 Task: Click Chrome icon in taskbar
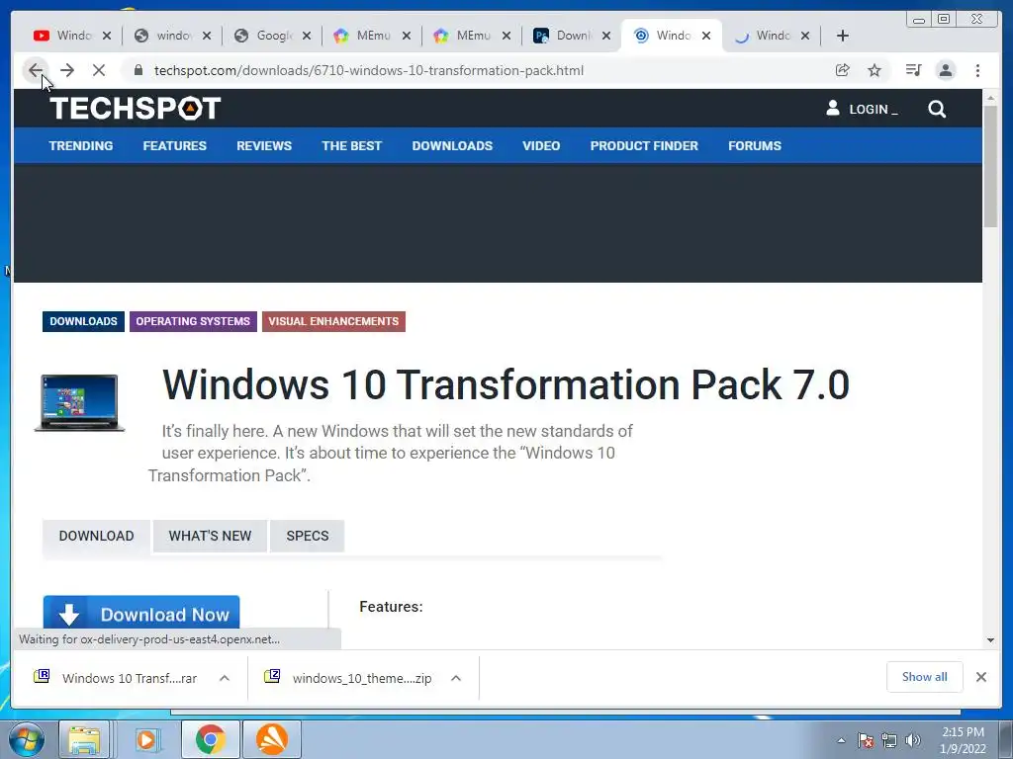coord(210,739)
